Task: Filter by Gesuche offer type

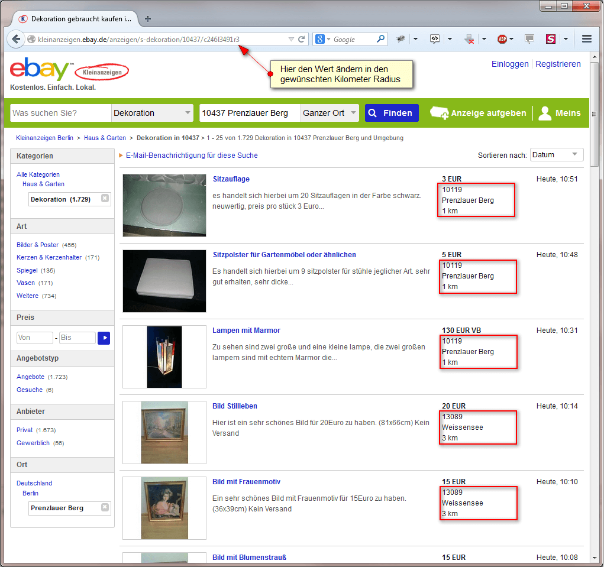Action: click(x=30, y=390)
